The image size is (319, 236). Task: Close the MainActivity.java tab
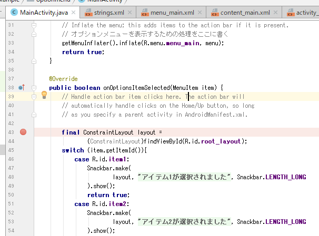(x=74, y=13)
